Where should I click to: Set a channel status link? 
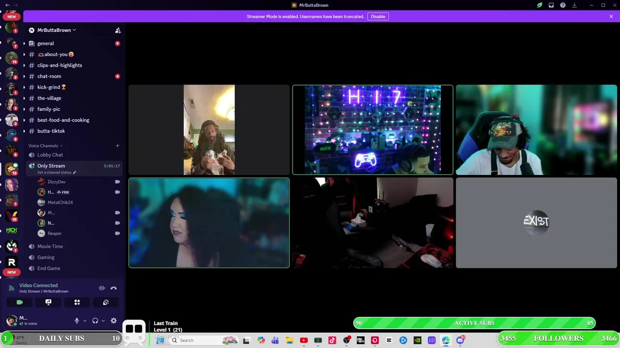tap(57, 173)
